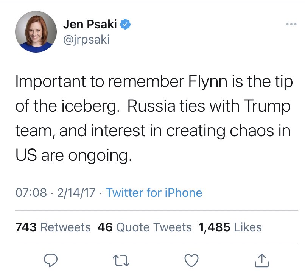
Task: Tap the reply speech bubble icon
Action: (51, 260)
